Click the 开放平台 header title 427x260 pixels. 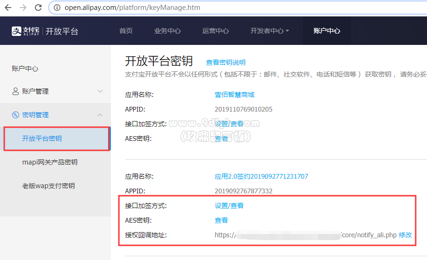[x=62, y=31]
